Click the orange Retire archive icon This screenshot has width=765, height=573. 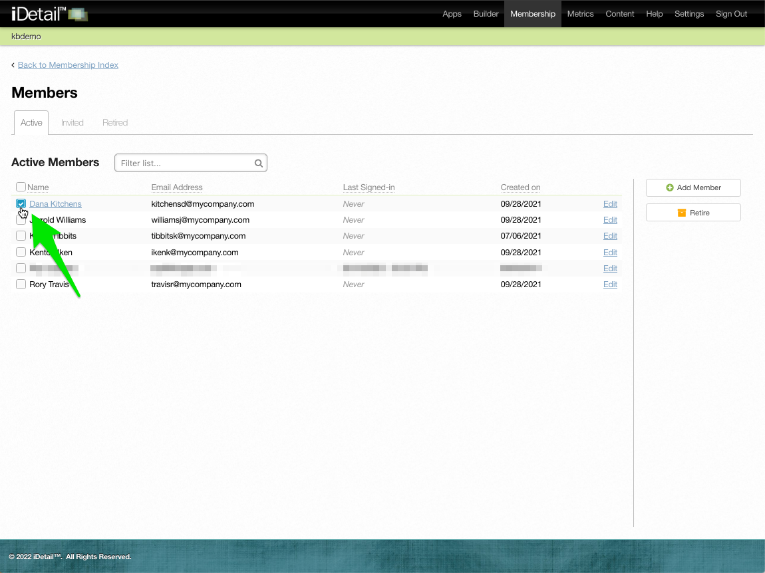[681, 213]
